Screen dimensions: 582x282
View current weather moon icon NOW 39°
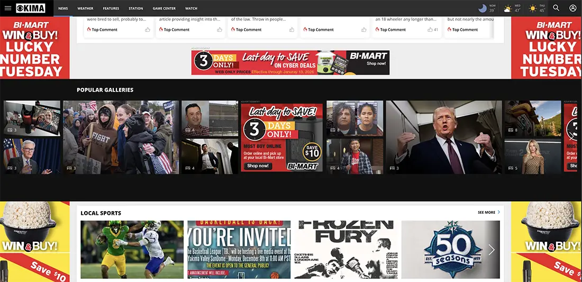(483, 8)
